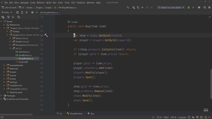Viewport: 212px width, 119px height.
Task: Open the Navigate menu
Action: click(x=25, y=3)
